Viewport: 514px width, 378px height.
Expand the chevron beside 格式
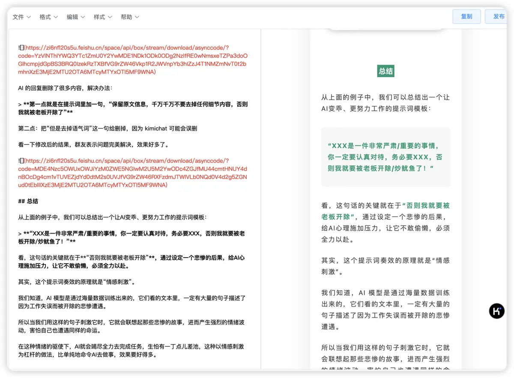click(56, 17)
